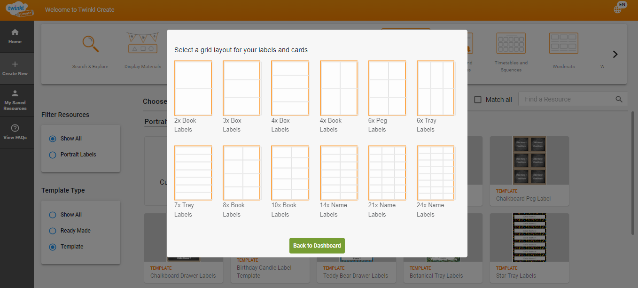Choose Show All under Template Type
The height and width of the screenshot is (288, 638).
(53, 215)
